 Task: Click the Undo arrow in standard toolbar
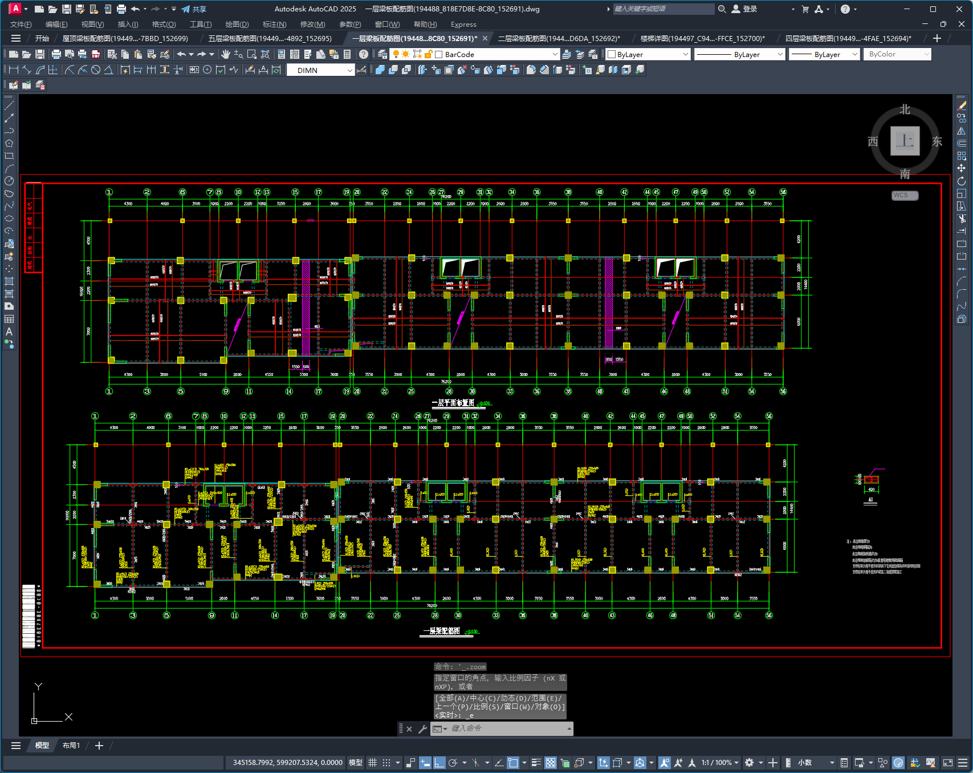click(x=181, y=54)
